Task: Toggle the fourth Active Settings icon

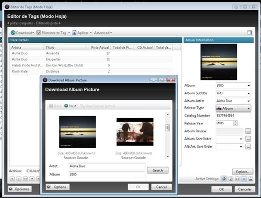Action: (x=244, y=179)
